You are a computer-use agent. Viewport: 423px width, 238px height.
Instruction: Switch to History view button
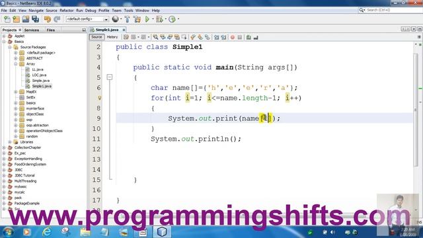pyautogui.click(x=112, y=37)
